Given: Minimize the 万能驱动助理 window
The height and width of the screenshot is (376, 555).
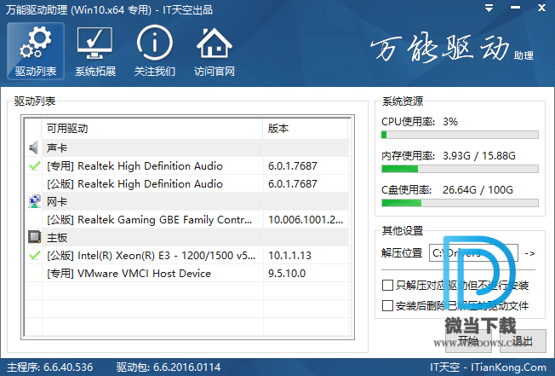Looking at the screenshot, I should pos(515,8).
